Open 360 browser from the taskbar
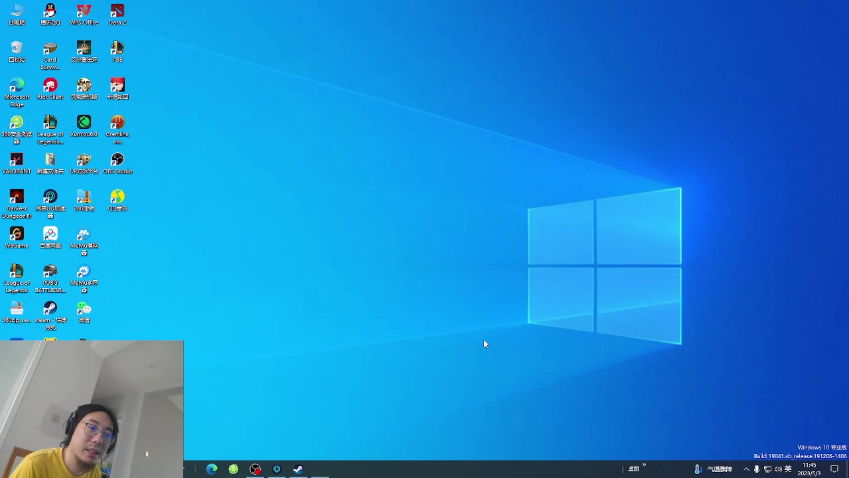The height and width of the screenshot is (478, 849). tap(233, 469)
